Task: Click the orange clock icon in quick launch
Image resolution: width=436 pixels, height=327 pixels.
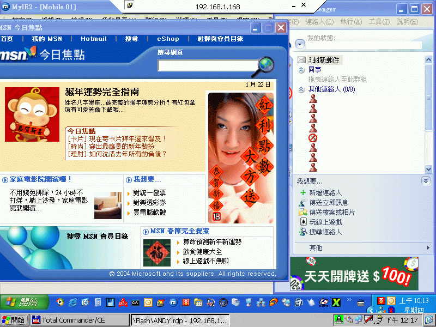Action: 148,302
